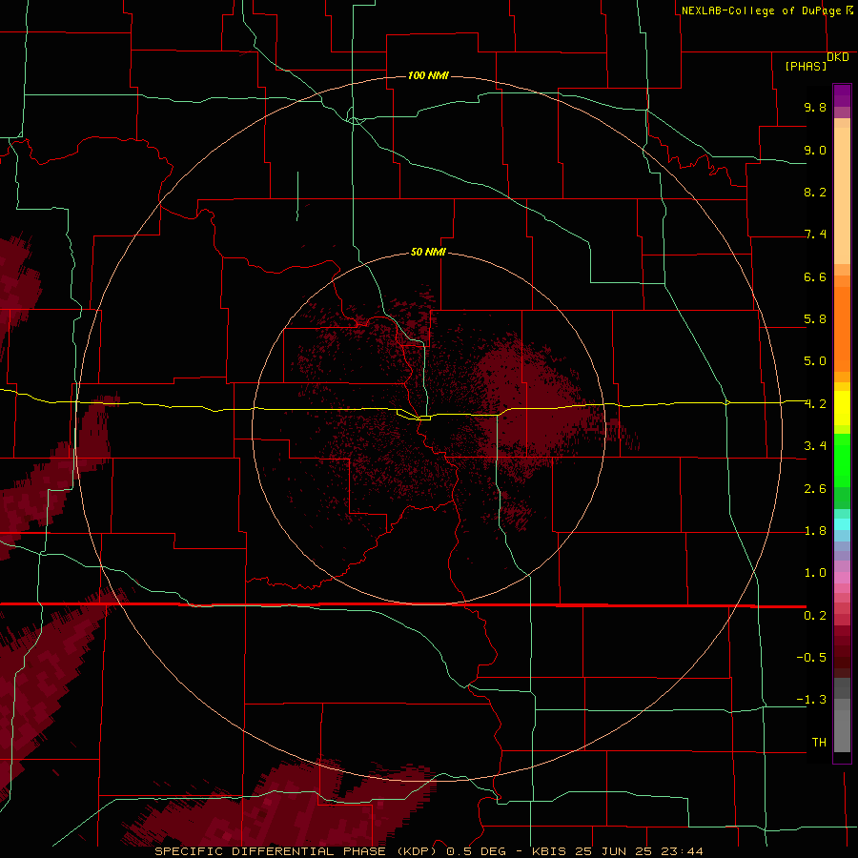
Task: Pick the dark orange segment of the color bar
Action: click(842, 330)
